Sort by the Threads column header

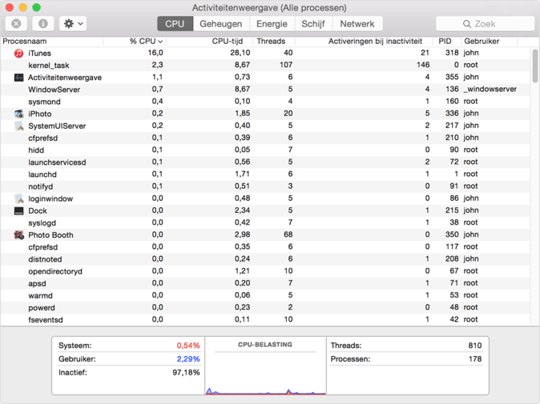pyautogui.click(x=274, y=42)
